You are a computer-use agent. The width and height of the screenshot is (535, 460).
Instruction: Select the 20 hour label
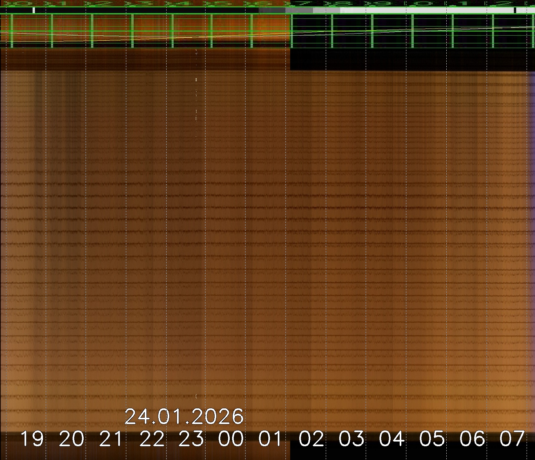click(72, 439)
